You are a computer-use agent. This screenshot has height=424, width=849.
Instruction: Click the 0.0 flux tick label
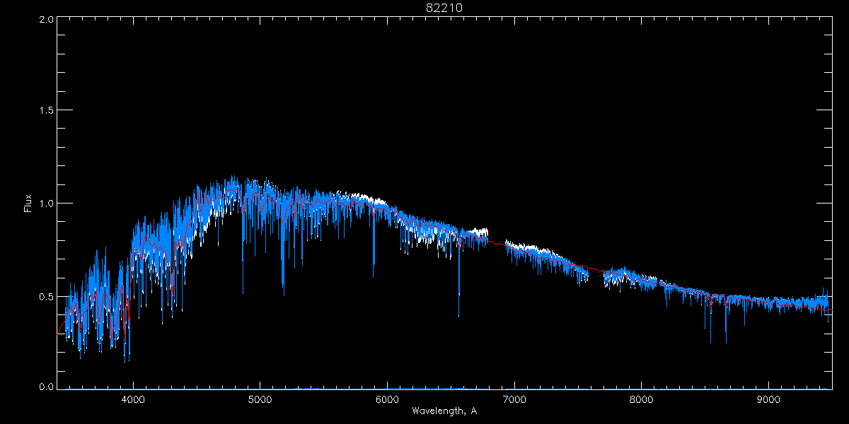click(46, 387)
